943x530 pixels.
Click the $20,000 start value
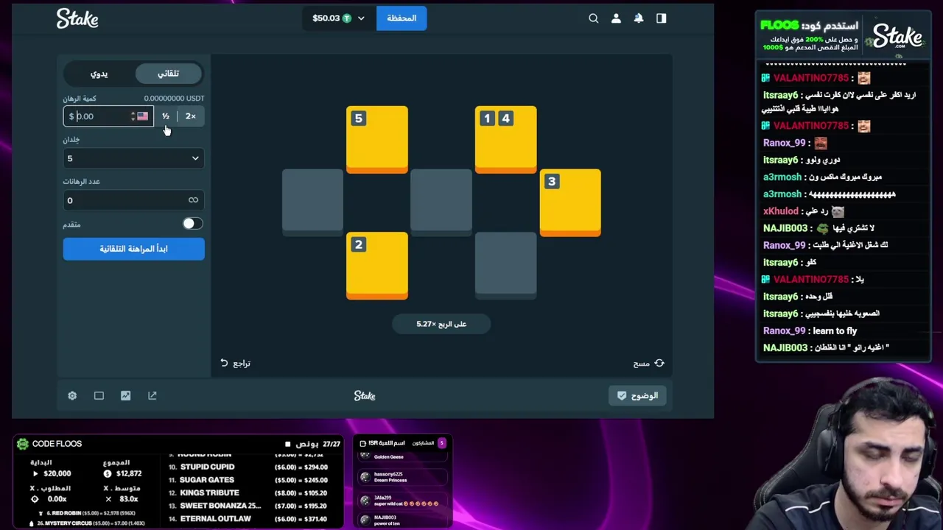click(x=57, y=474)
